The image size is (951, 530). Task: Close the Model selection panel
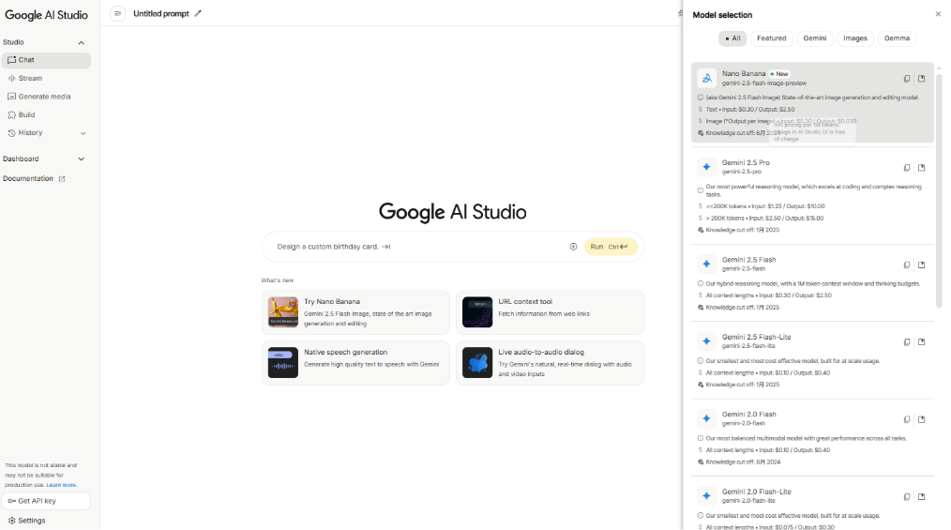[938, 14]
